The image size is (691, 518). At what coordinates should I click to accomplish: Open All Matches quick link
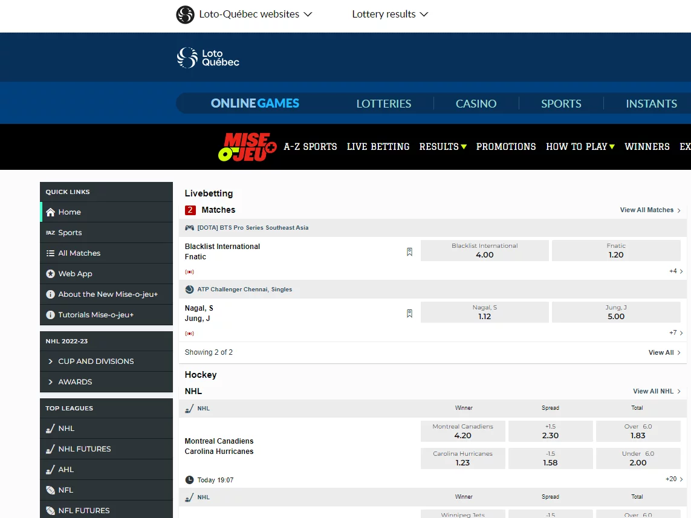[x=106, y=253]
